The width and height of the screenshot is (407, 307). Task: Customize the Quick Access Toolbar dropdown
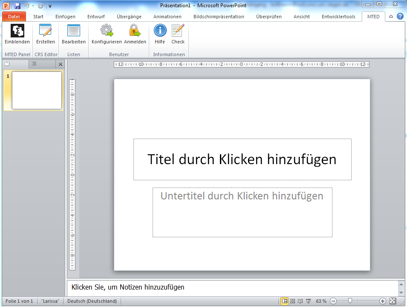pyautogui.click(x=50, y=6)
